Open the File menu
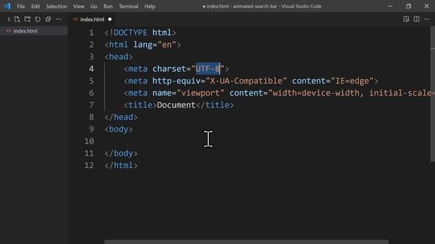Screen dimensions: 435x244 pos(21,6)
